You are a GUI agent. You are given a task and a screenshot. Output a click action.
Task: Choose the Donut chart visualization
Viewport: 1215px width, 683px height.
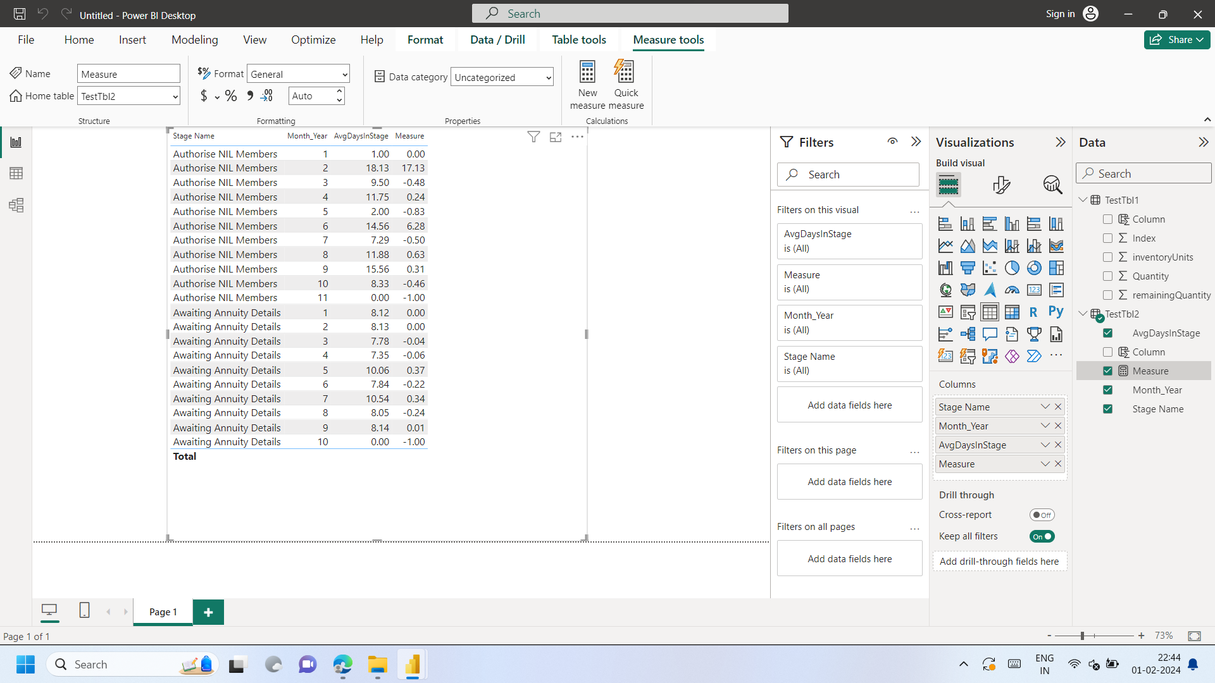1034,268
